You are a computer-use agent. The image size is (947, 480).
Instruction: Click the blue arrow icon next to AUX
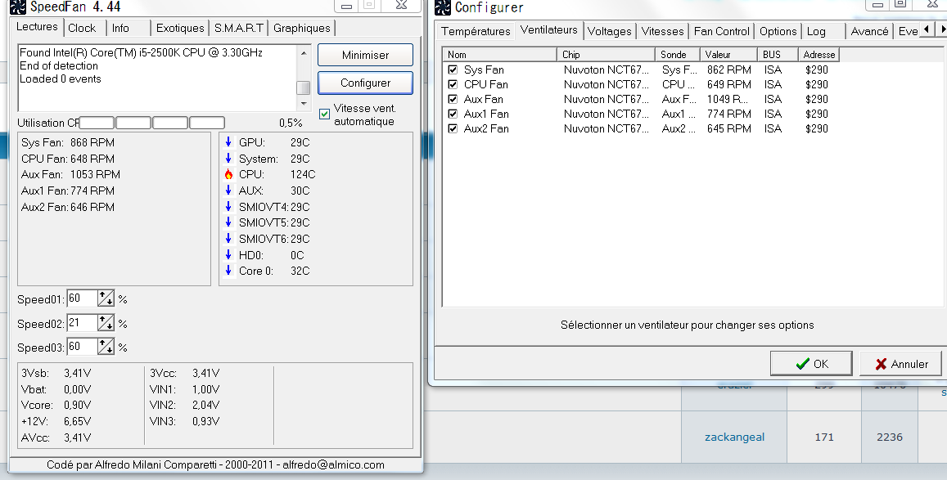coord(228,191)
